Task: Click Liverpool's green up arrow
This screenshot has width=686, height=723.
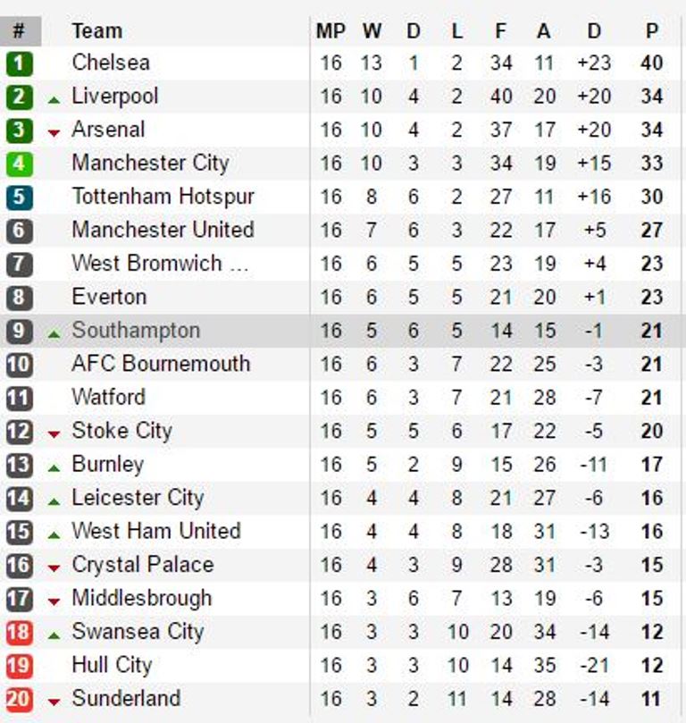Action: 54,98
